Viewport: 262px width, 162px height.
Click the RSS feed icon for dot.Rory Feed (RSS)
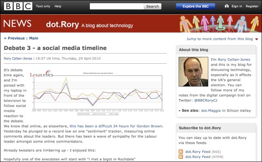click(181, 152)
